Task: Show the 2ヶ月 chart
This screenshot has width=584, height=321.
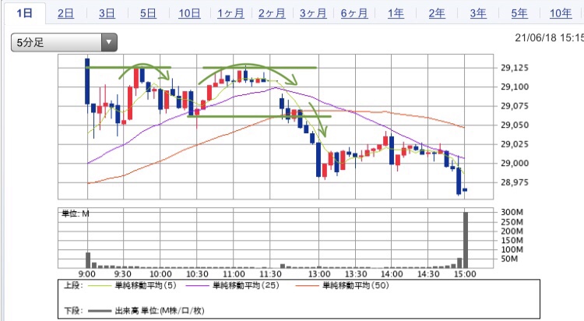Action: point(272,13)
